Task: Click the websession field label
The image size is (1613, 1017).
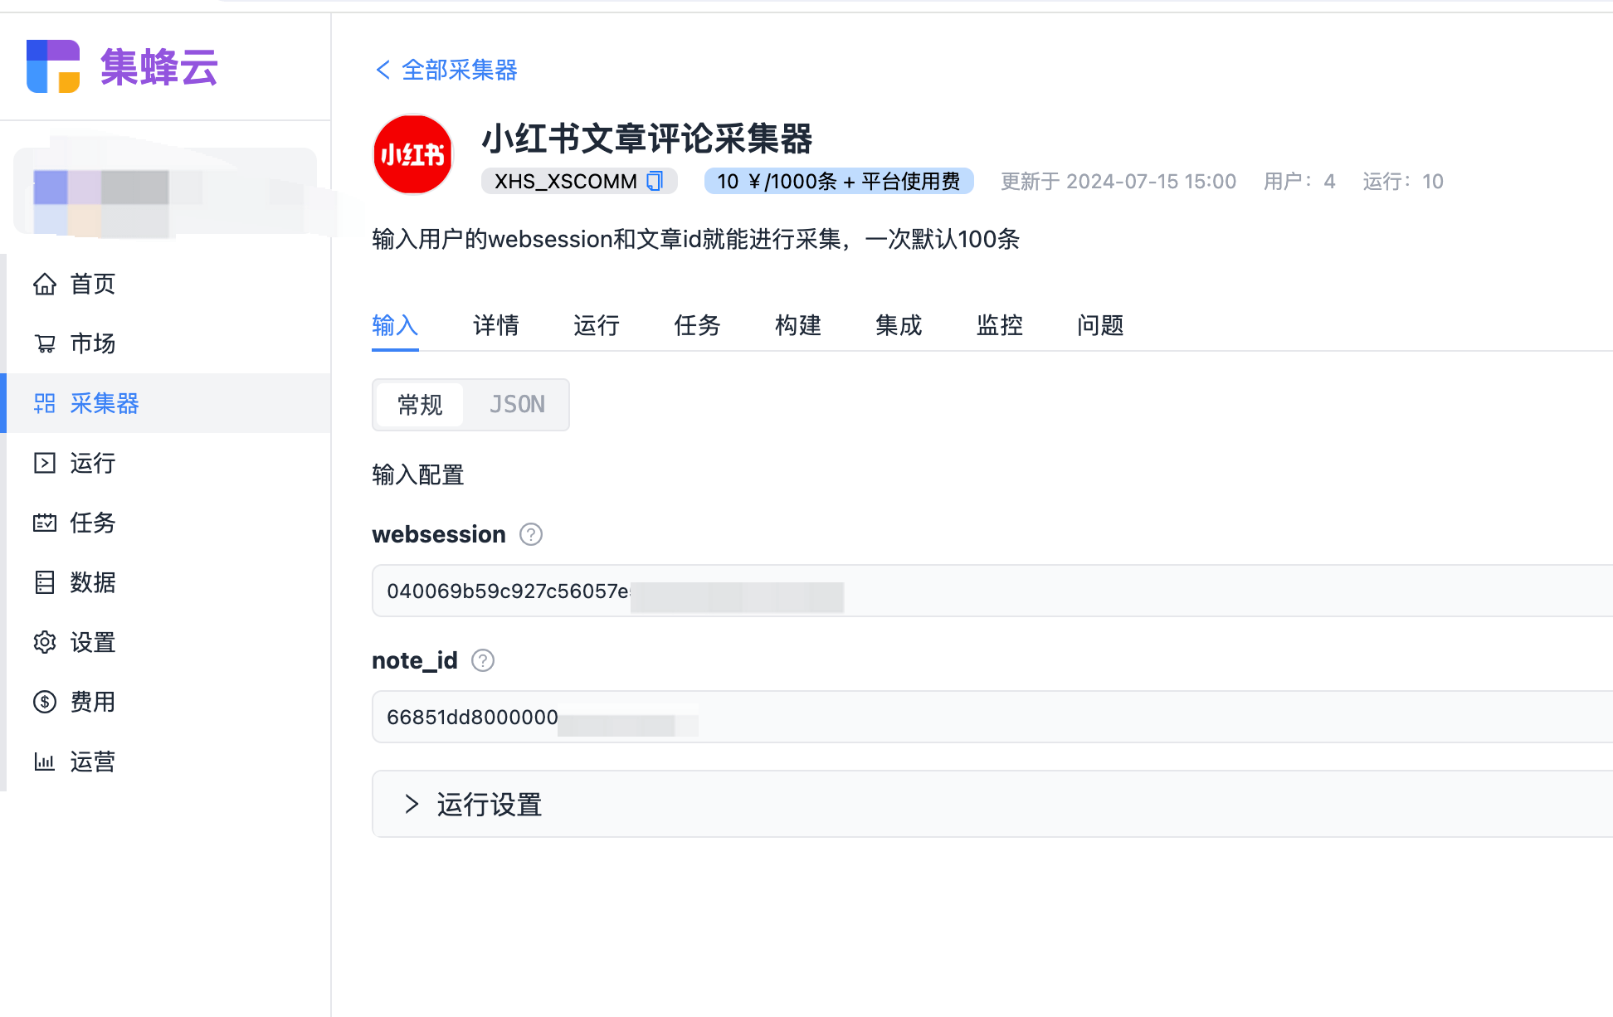Action: (439, 534)
